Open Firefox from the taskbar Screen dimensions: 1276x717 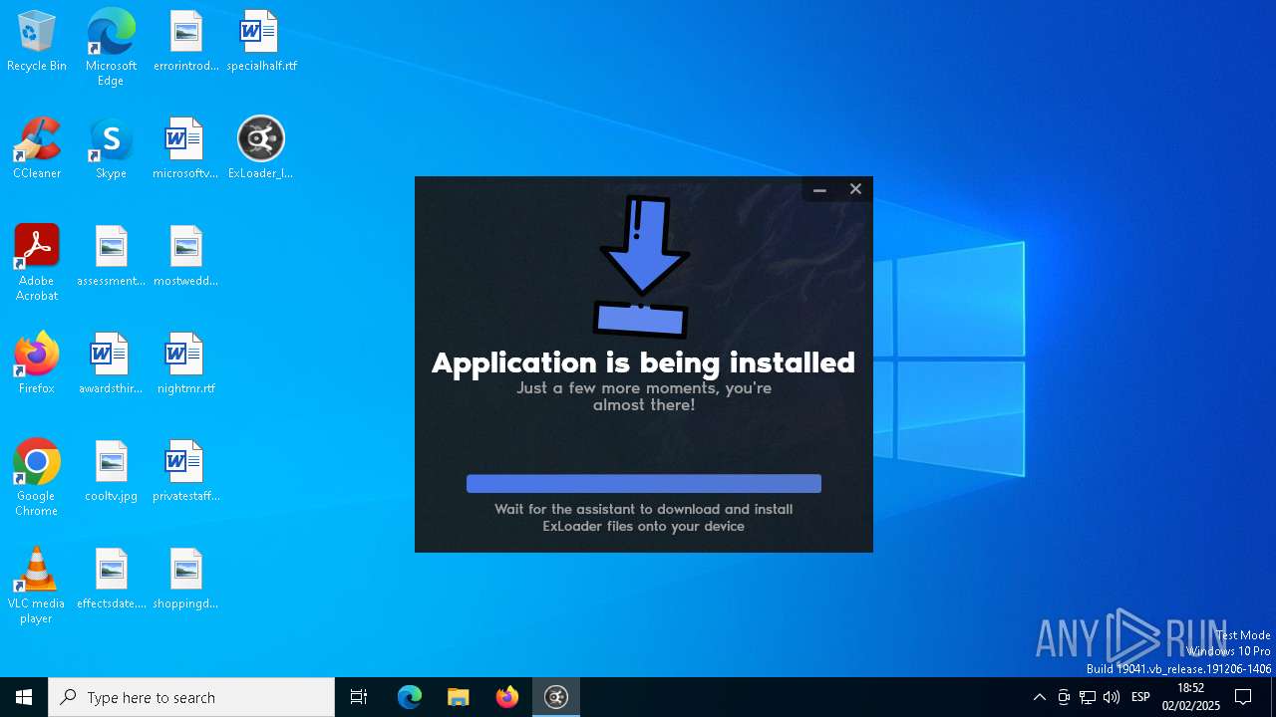[x=507, y=697]
